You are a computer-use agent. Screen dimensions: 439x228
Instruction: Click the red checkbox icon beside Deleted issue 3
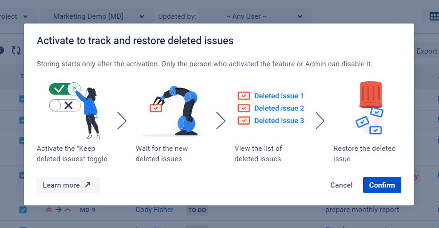244,121
